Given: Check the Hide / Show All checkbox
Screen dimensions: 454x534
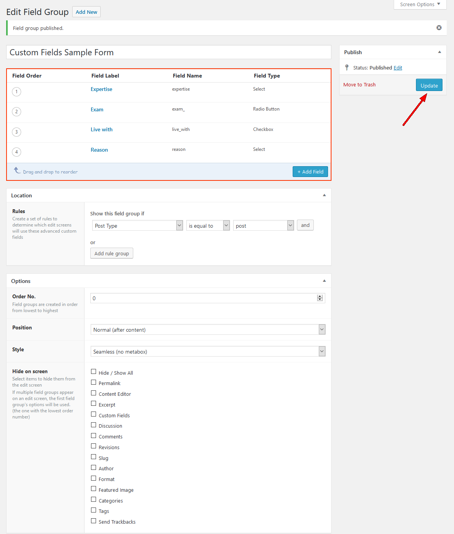Looking at the screenshot, I should 93,372.
